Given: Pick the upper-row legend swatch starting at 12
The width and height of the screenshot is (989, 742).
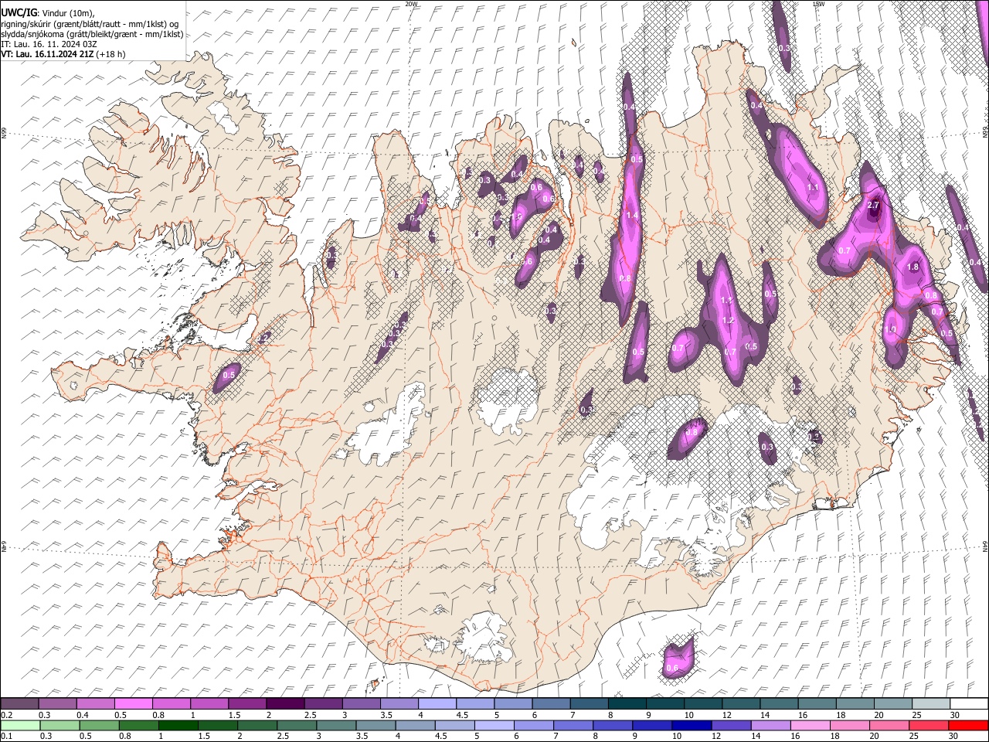Looking at the screenshot, I should coord(741,703).
